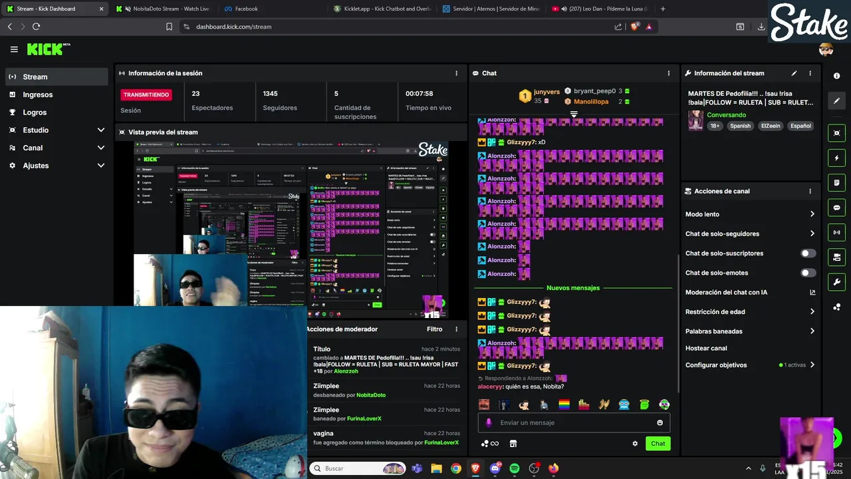Click the Kick logo in the header
This screenshot has width=851, height=479.
point(49,49)
